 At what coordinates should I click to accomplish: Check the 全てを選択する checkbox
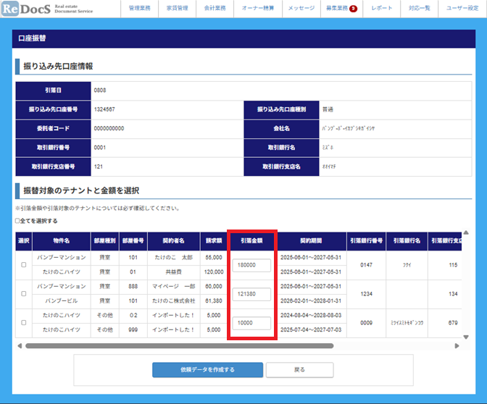pyautogui.click(x=17, y=221)
